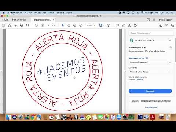Screen dimensions: 176x132
Task: Click the blue Convertir button
Action: [150, 91]
